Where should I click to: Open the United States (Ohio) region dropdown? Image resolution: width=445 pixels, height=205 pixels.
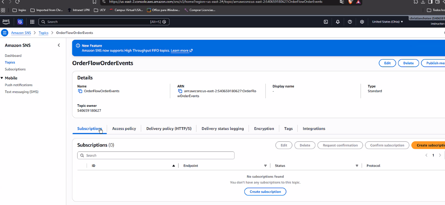(x=387, y=22)
